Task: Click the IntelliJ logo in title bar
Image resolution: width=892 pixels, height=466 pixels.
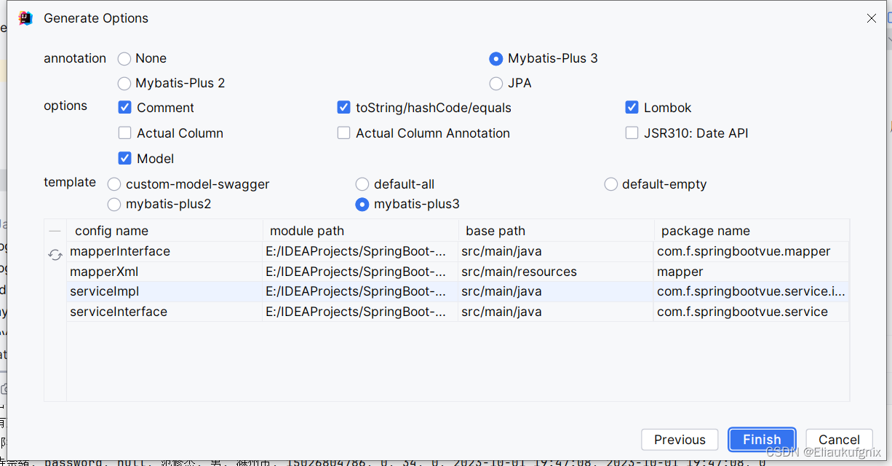Action: coord(26,18)
